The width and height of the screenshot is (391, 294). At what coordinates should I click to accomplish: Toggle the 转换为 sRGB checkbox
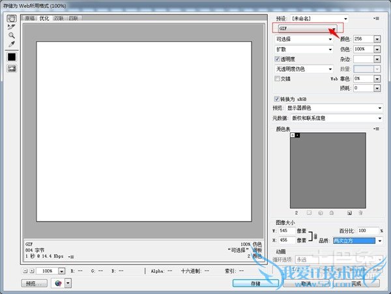[277, 99]
